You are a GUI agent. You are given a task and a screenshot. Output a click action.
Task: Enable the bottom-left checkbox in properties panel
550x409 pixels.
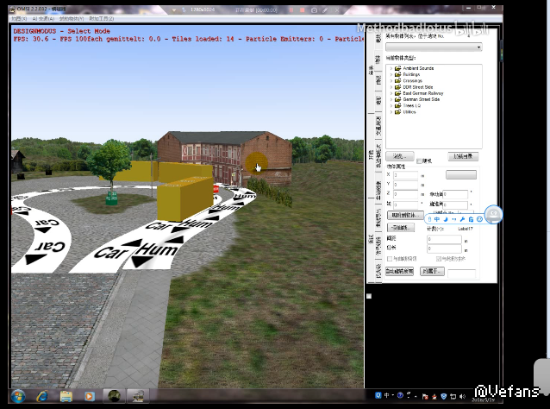(x=390, y=258)
